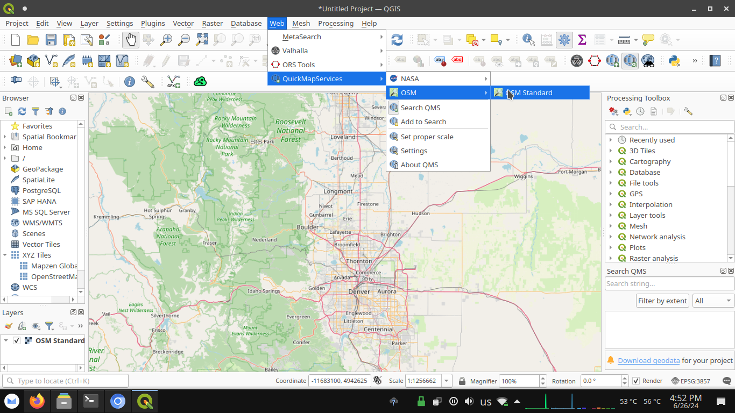Toggle the scale lock padlock icon
This screenshot has width=735, height=413.
click(462, 381)
